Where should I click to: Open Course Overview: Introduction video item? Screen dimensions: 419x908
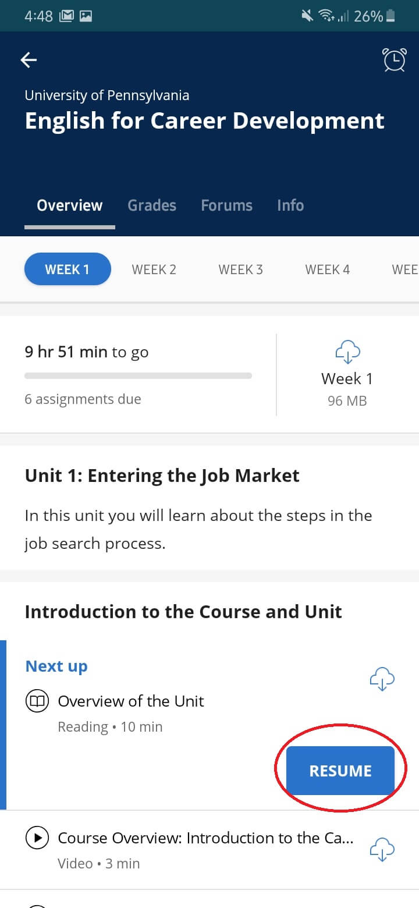tap(205, 838)
